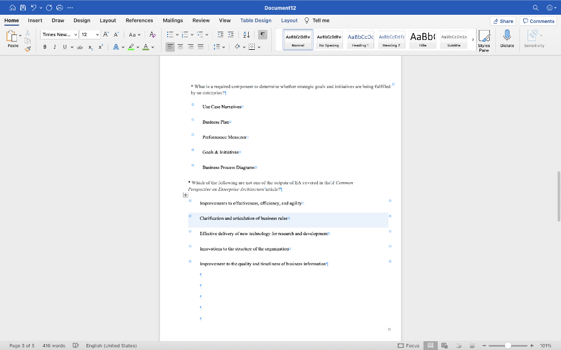561x350 pixels.
Task: Adjust the zoom slider in status bar
Action: (508, 346)
